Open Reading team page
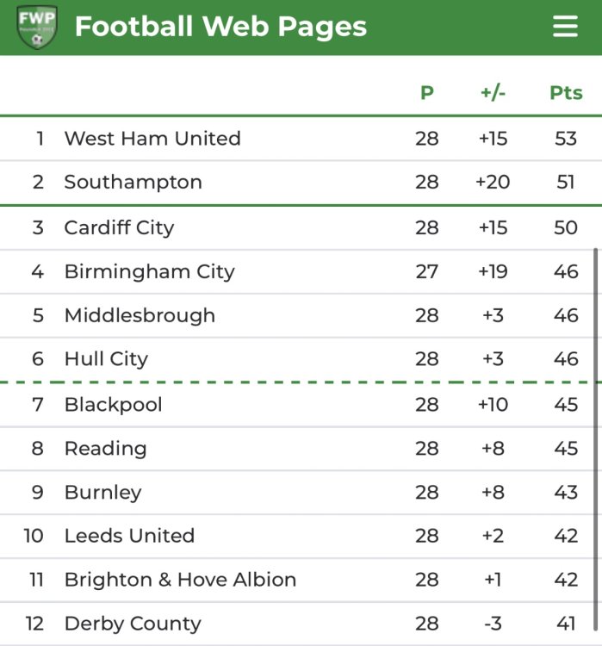The width and height of the screenshot is (602, 646). 105,448
